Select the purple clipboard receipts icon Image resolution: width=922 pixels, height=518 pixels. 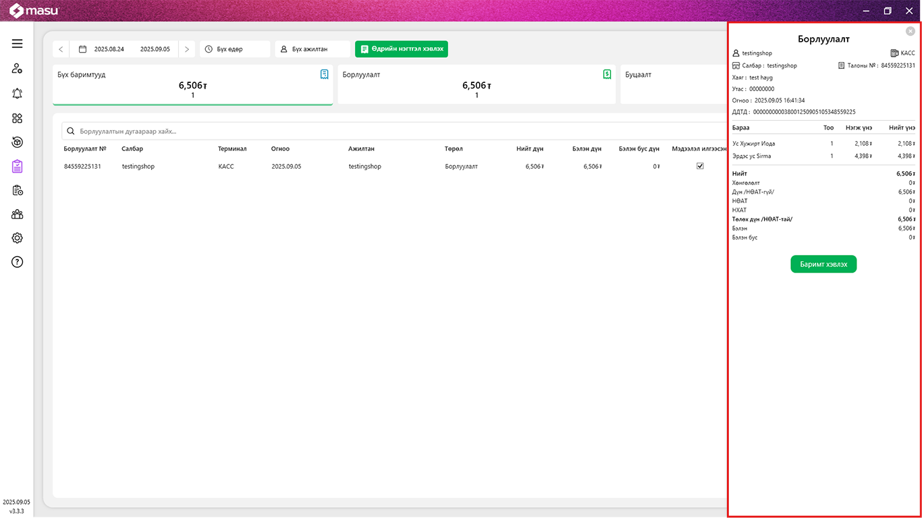[x=18, y=166]
